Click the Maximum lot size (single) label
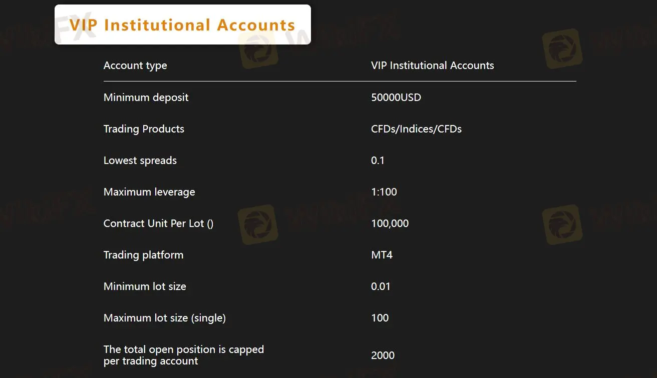 (x=164, y=317)
